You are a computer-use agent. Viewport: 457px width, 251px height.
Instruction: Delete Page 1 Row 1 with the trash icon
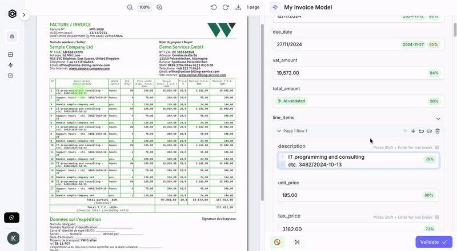click(438, 131)
